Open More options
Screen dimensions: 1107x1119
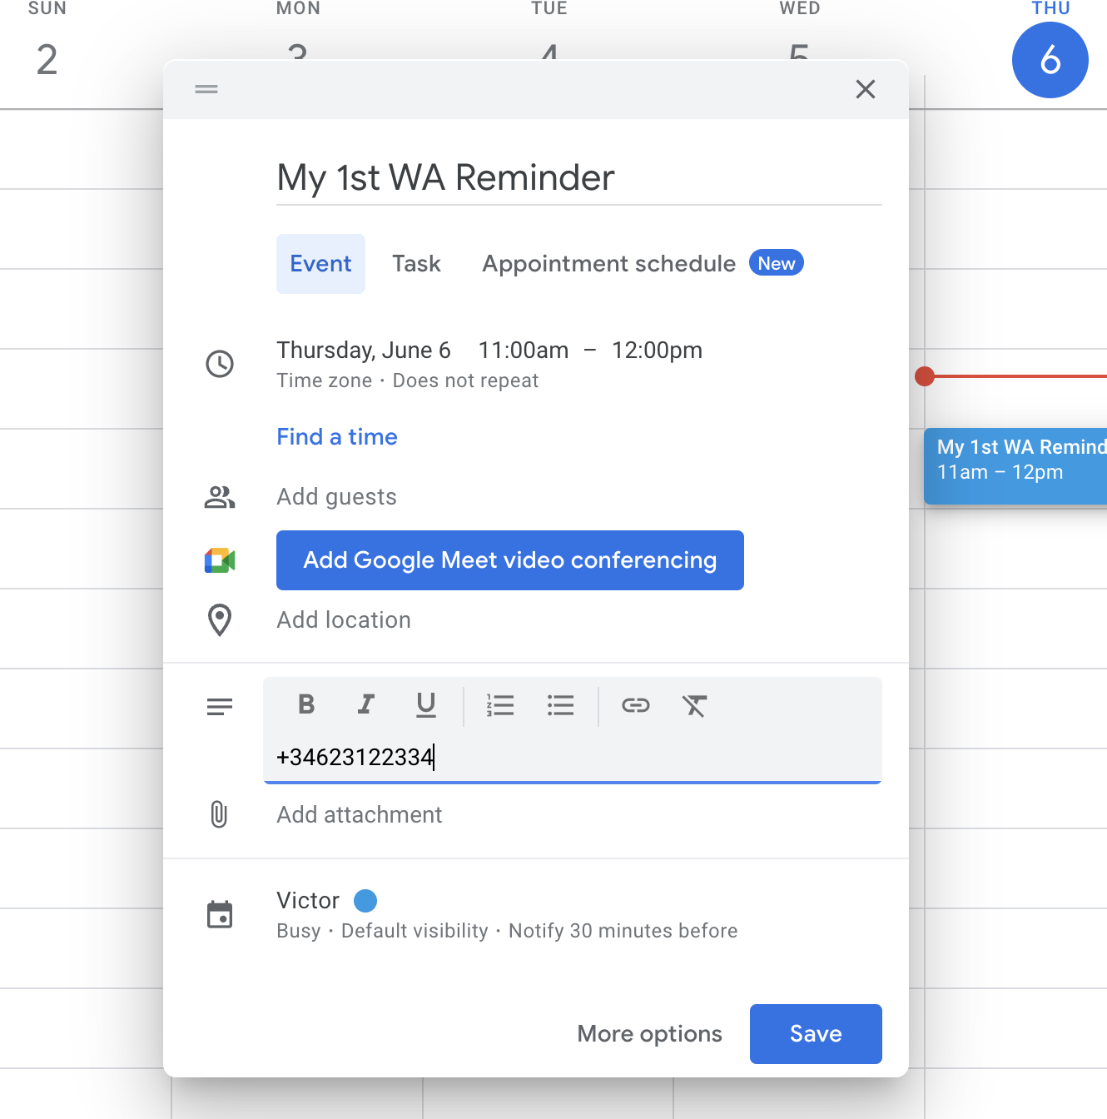tap(650, 1034)
